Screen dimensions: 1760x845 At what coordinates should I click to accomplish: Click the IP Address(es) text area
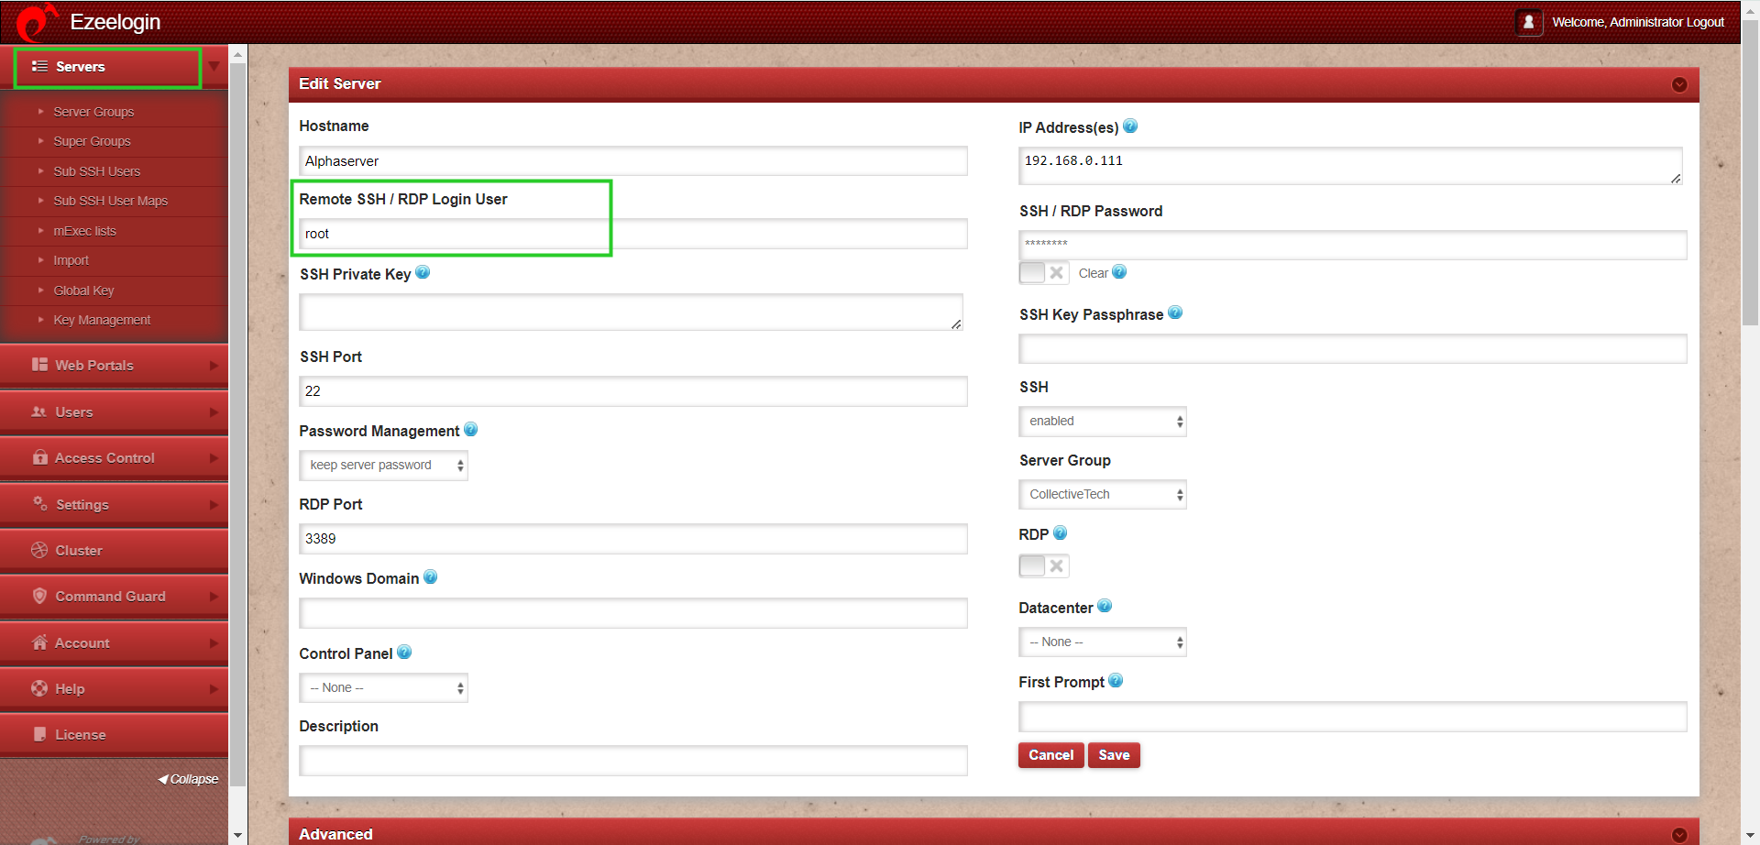(x=1351, y=166)
